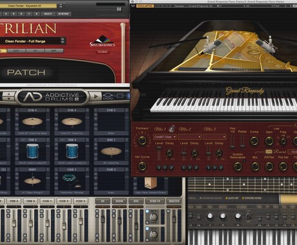Switch to Trilian ARP tab

tap(54, 51)
